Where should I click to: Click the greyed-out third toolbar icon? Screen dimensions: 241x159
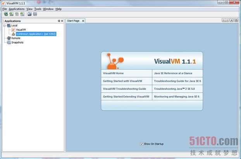pyautogui.click(x=17, y=14)
